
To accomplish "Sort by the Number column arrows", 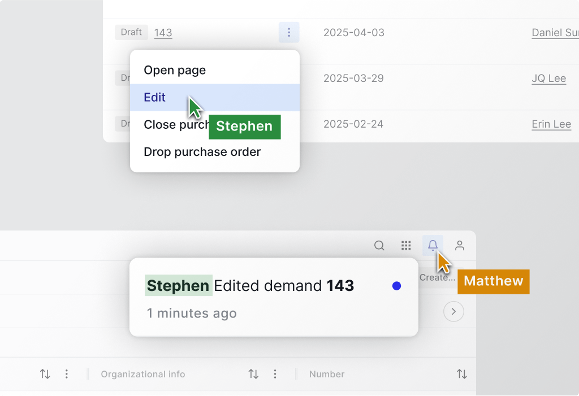I will tap(462, 374).
